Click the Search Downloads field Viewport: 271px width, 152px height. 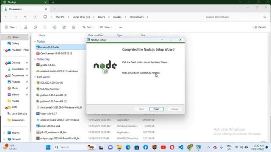click(x=235, y=17)
